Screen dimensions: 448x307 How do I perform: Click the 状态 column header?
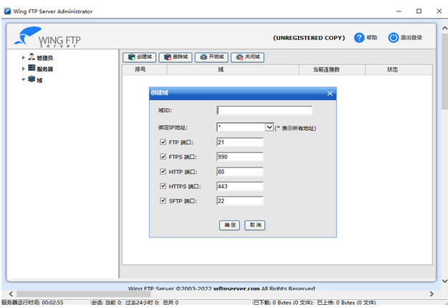tap(399, 69)
